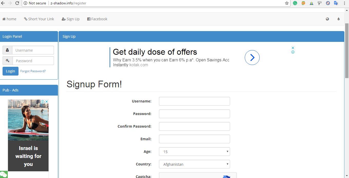
Task: Close the kotak.com banner ad
Action: [293, 48]
